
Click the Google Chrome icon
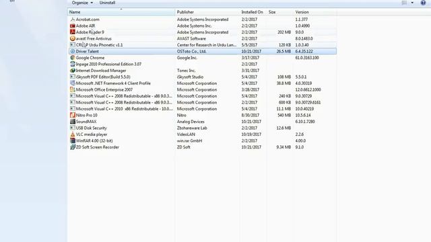click(73, 58)
